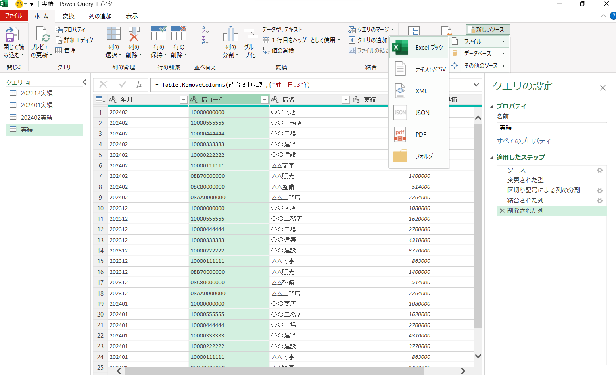Choose Excel ブック as the source
616x375 pixels.
[419, 47]
